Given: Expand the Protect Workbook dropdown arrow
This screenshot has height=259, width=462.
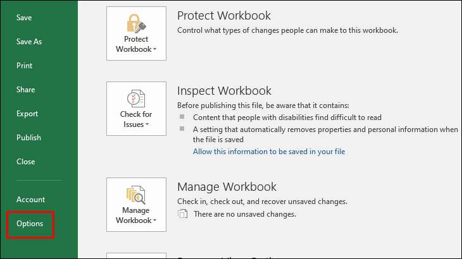Looking at the screenshot, I should tap(154, 49).
